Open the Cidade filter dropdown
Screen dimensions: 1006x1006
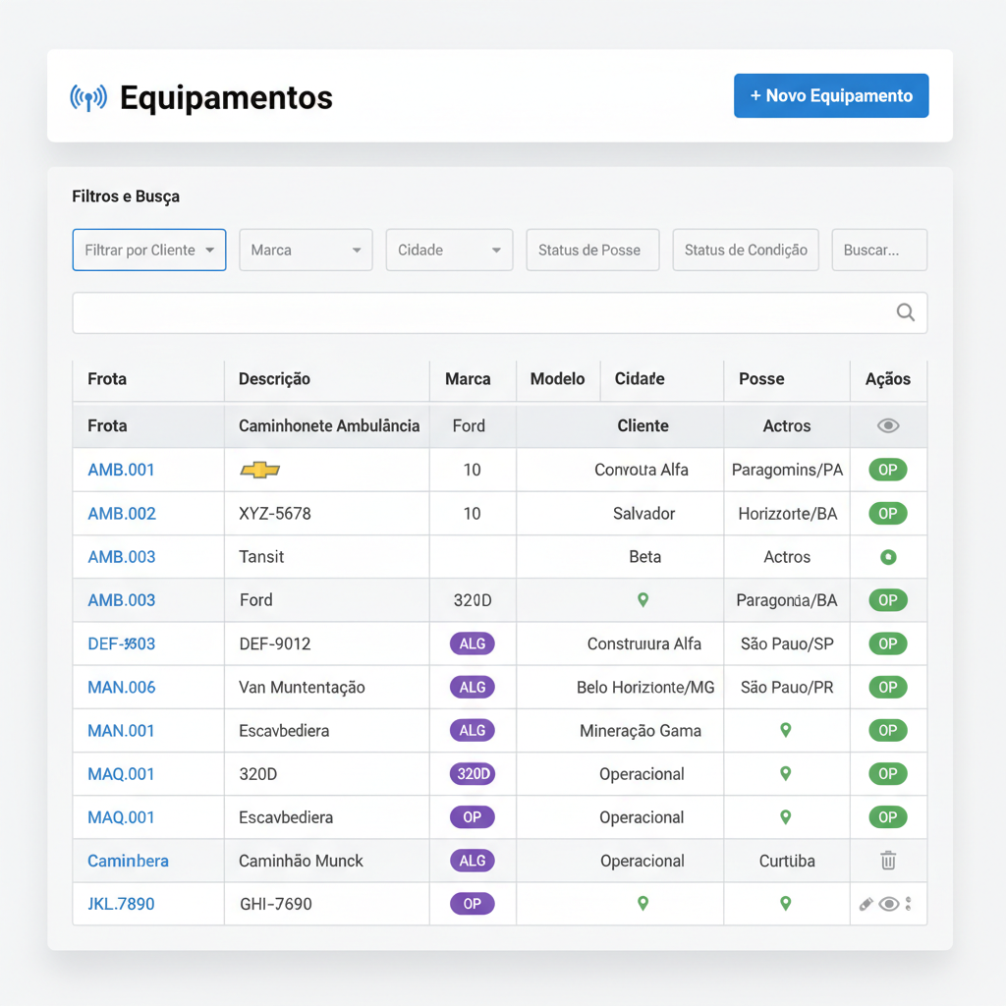(x=449, y=251)
